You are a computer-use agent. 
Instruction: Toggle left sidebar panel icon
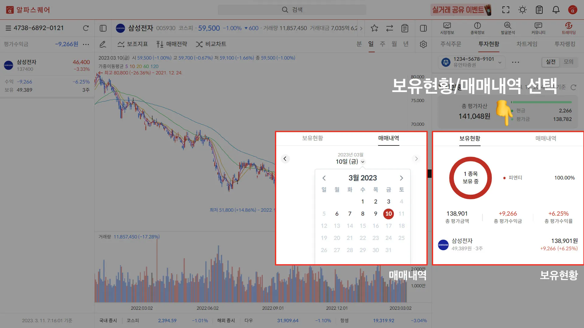(x=103, y=28)
